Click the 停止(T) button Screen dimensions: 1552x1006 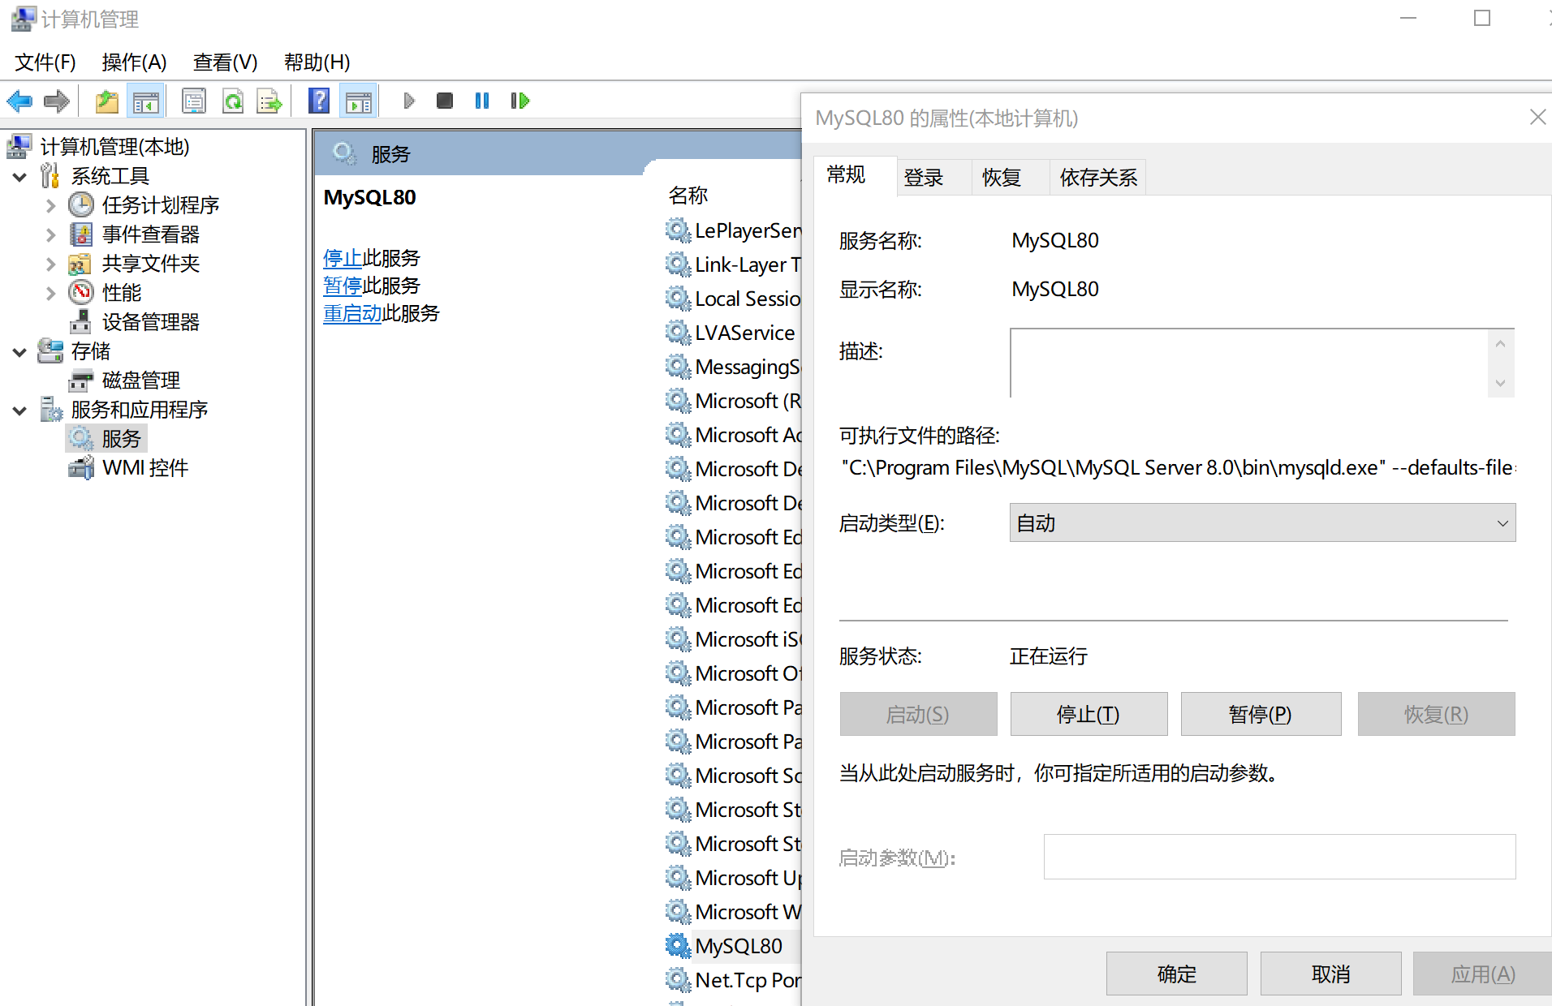1089,714
